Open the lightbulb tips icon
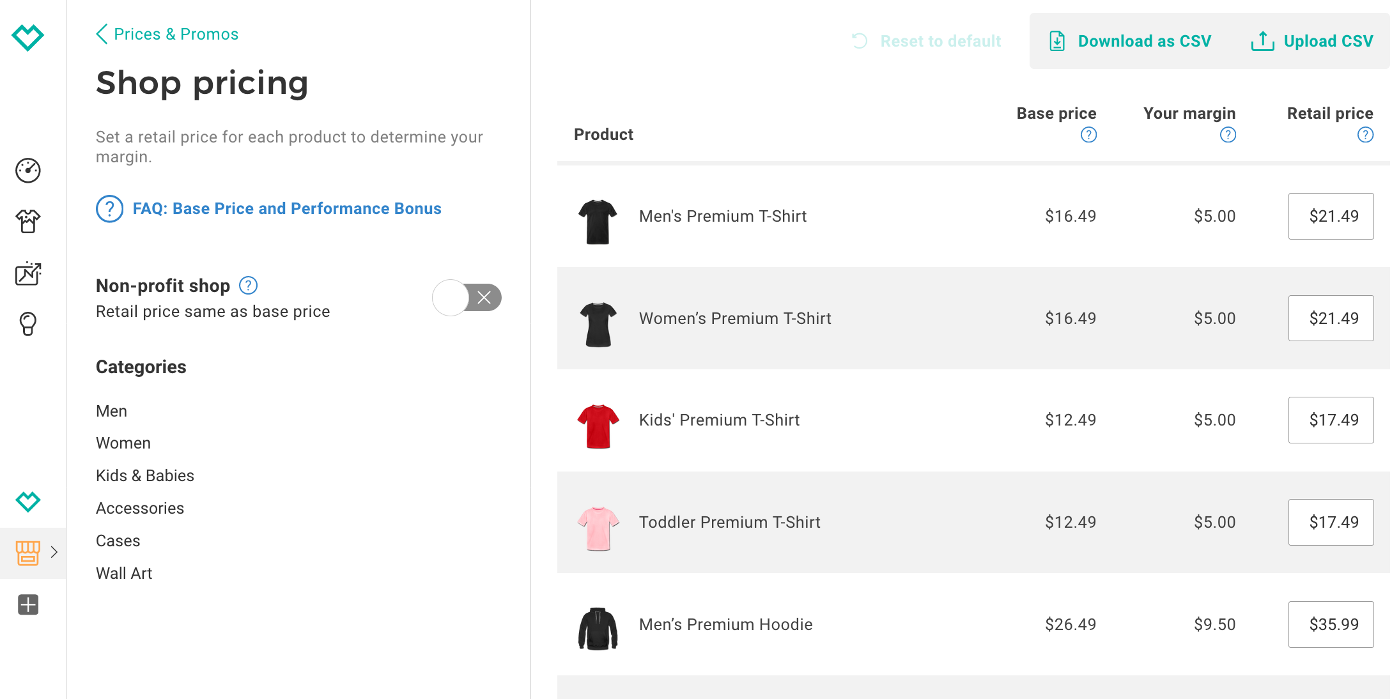 (x=28, y=324)
